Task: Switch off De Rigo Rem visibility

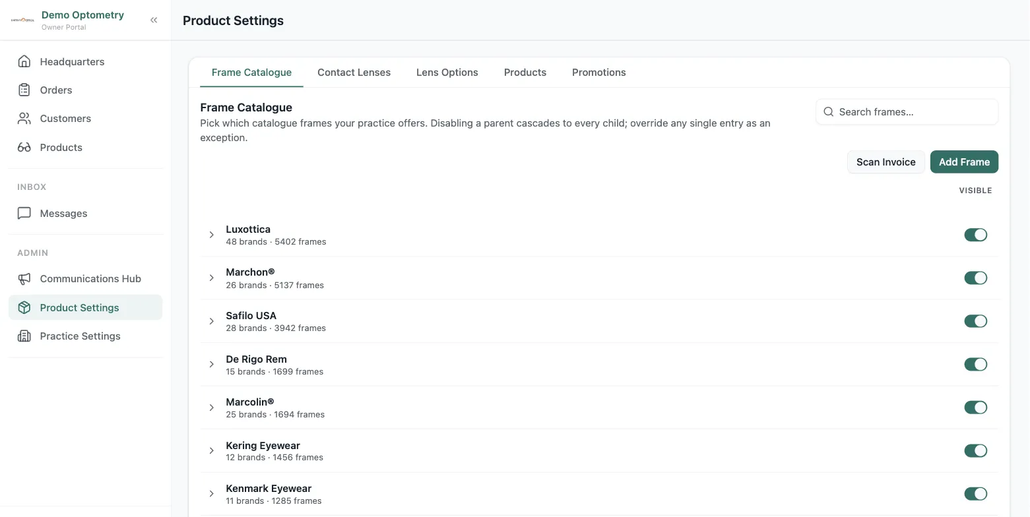Action: (976, 364)
